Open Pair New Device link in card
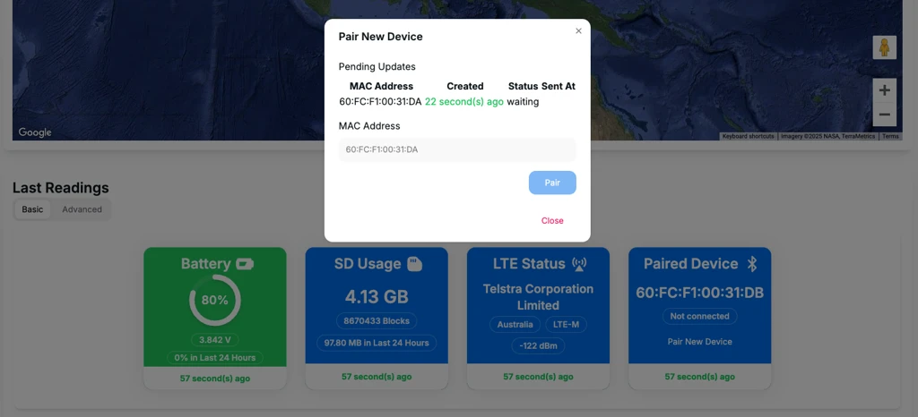 (699, 342)
